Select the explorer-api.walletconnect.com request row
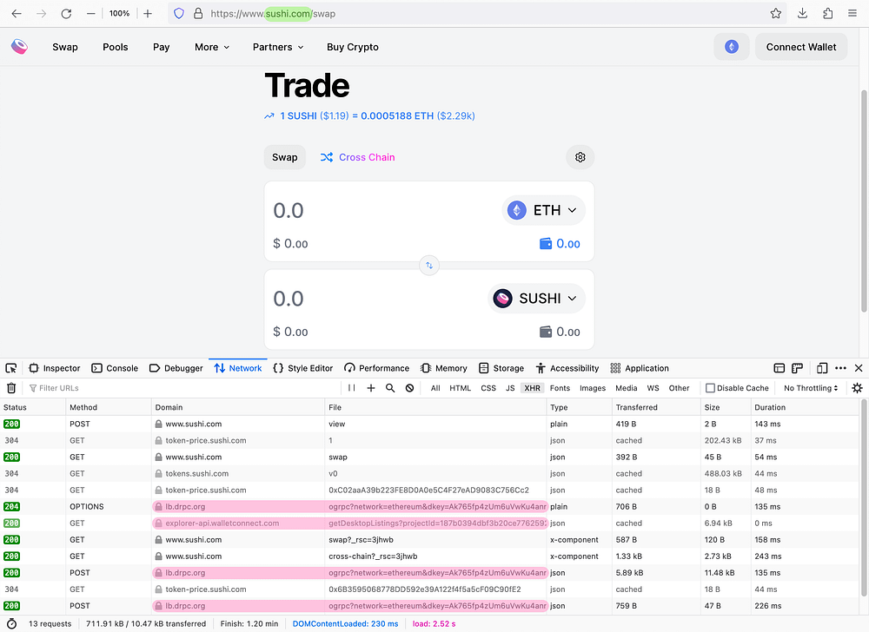Image resolution: width=869 pixels, height=632 pixels. (429, 523)
